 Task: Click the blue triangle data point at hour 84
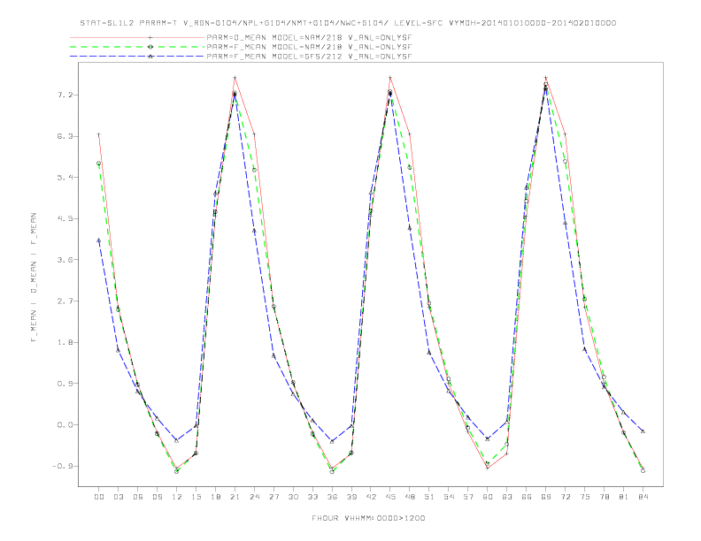pyautogui.click(x=643, y=431)
